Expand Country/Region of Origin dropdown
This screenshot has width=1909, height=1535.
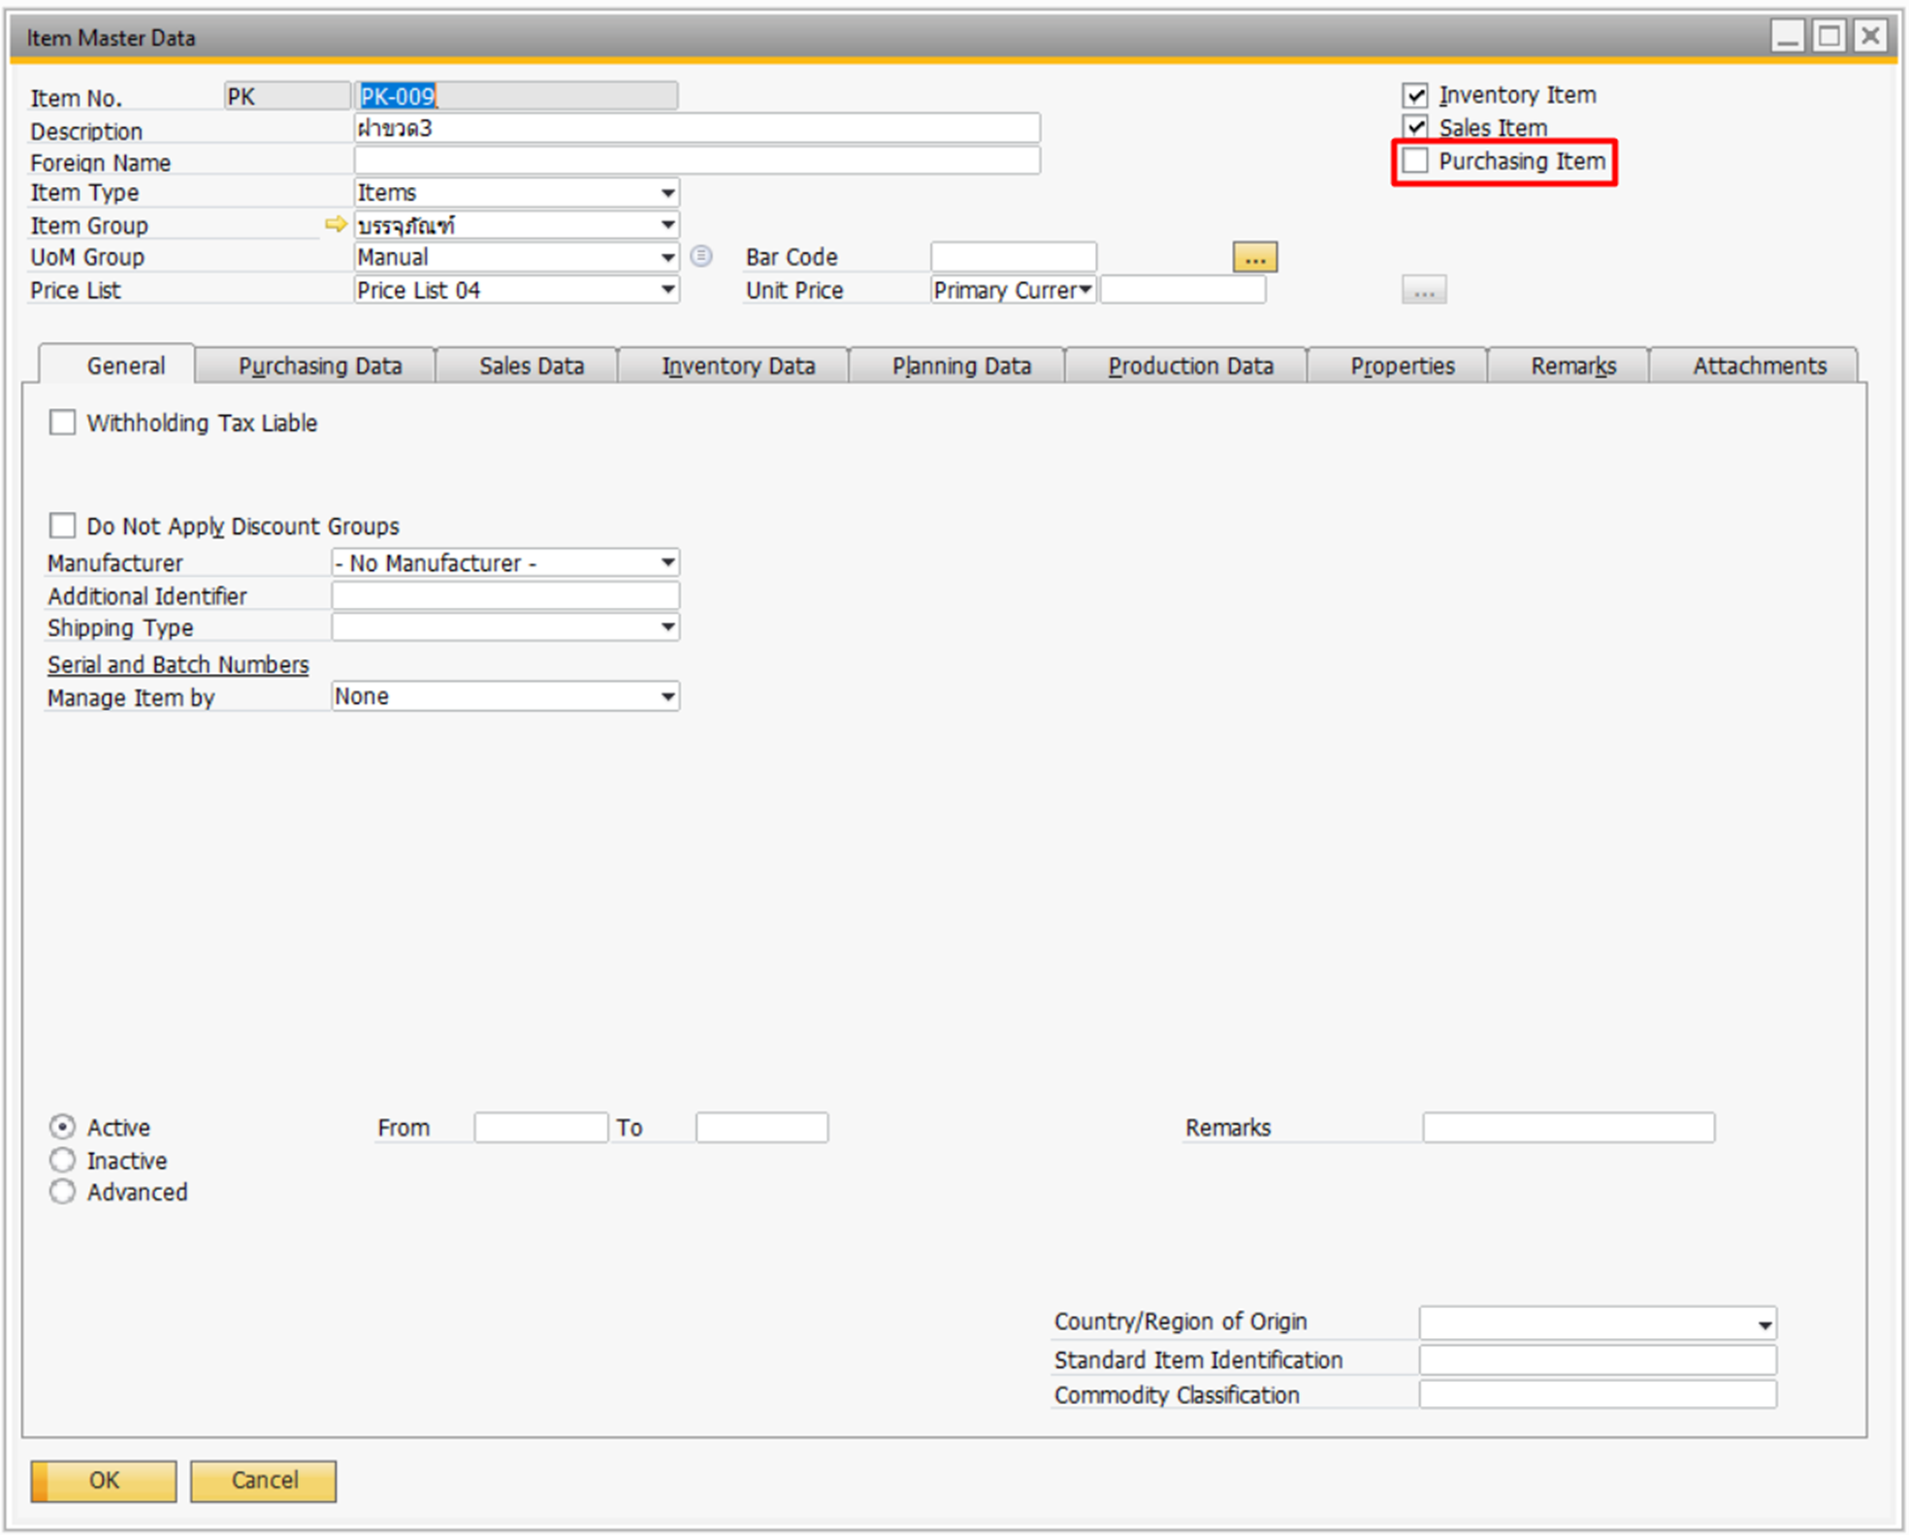point(1764,1324)
